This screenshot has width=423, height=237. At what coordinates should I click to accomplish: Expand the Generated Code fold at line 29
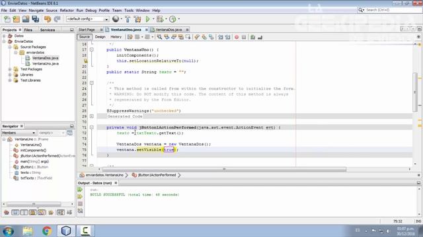pyautogui.click(x=92, y=117)
